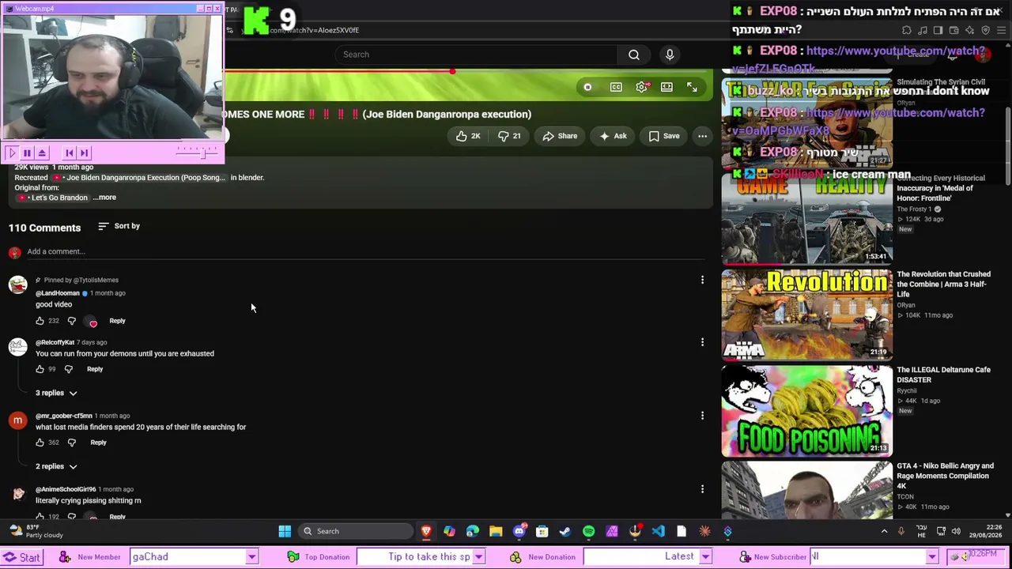The height and width of the screenshot is (569, 1012).
Task: Click the Ask button under the video
Action: [x=613, y=136]
